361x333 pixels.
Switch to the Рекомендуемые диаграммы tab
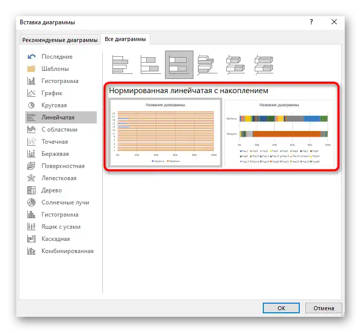tap(60, 40)
